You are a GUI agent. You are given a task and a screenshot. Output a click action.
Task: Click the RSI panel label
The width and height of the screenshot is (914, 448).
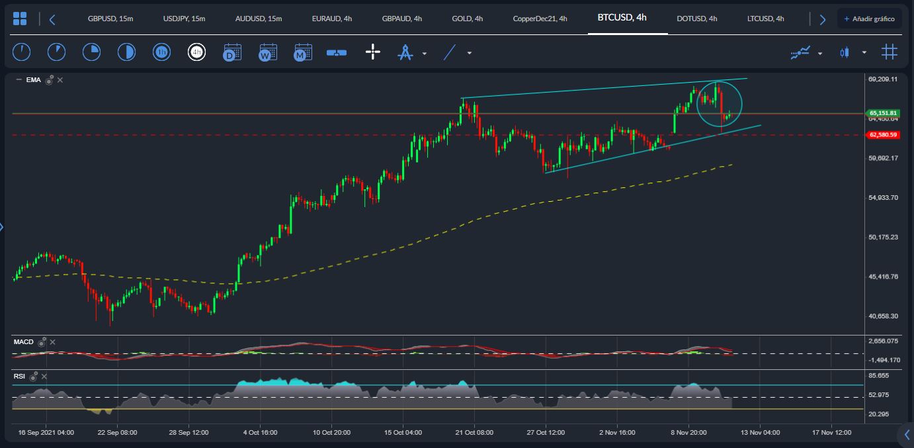[19, 377]
